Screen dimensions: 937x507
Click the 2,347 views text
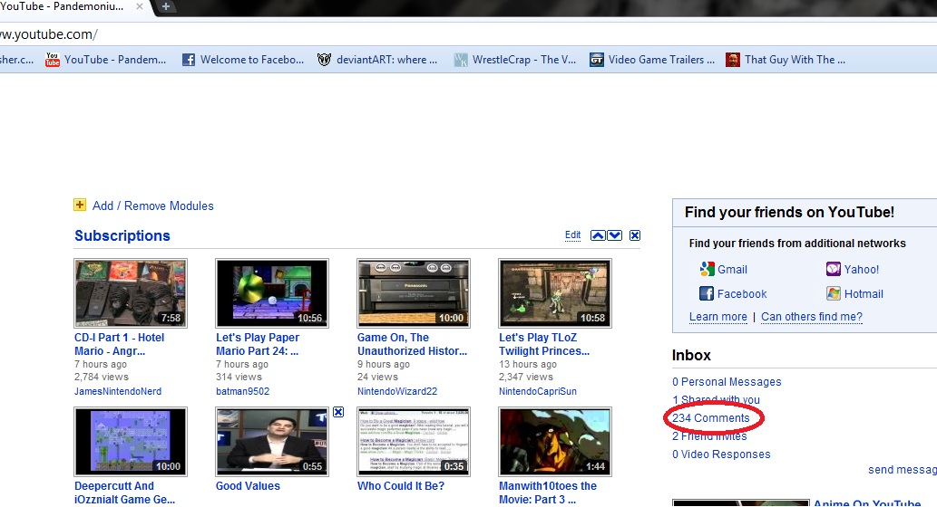pyautogui.click(x=526, y=377)
